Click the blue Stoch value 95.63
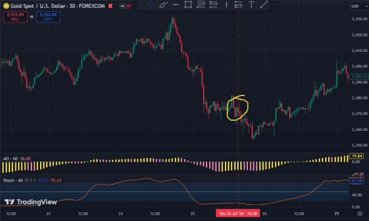 point(43,180)
